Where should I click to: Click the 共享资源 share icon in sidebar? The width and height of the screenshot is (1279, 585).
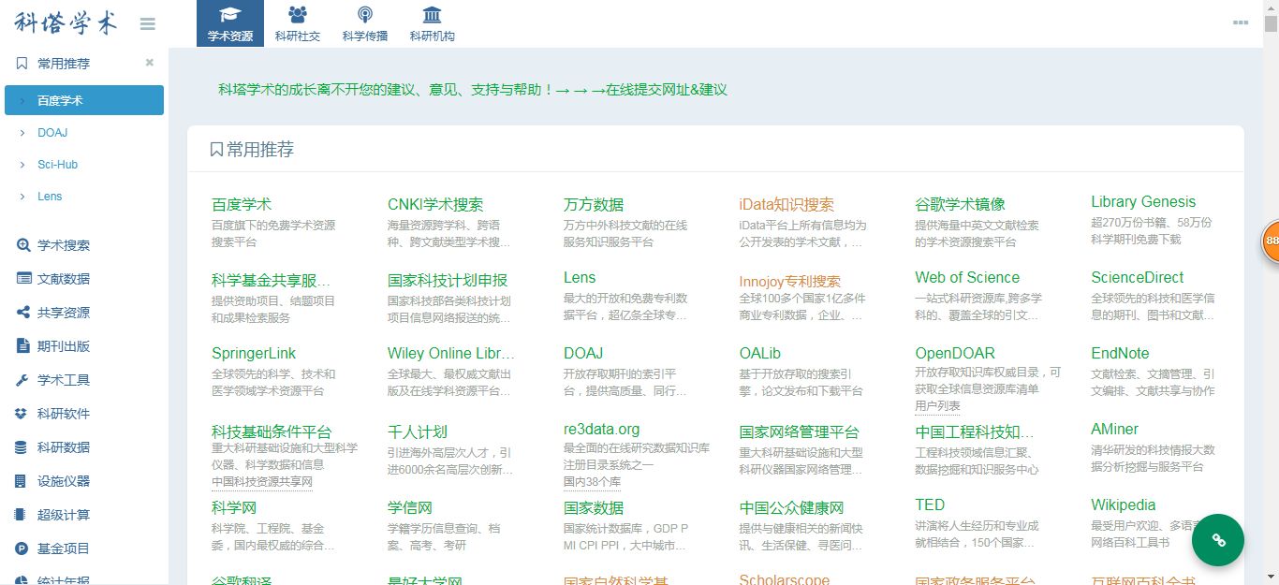(x=22, y=313)
